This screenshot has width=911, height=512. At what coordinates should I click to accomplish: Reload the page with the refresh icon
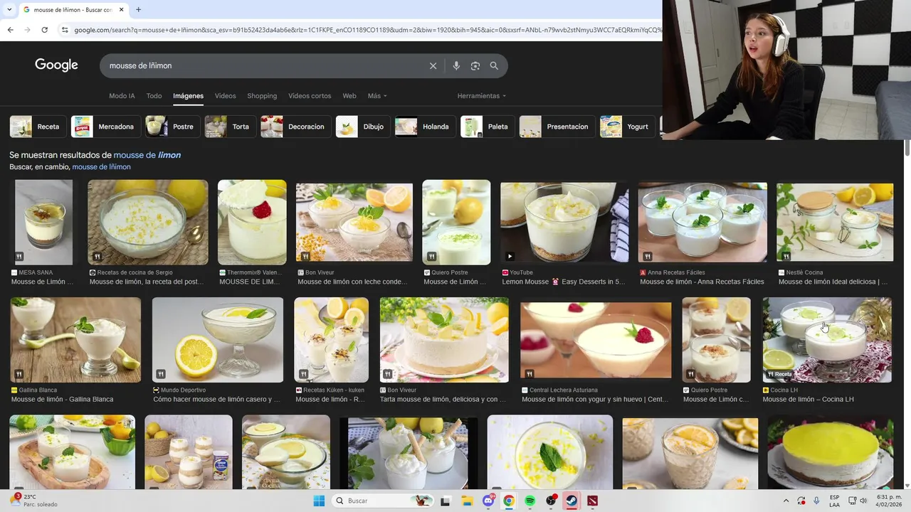point(44,30)
